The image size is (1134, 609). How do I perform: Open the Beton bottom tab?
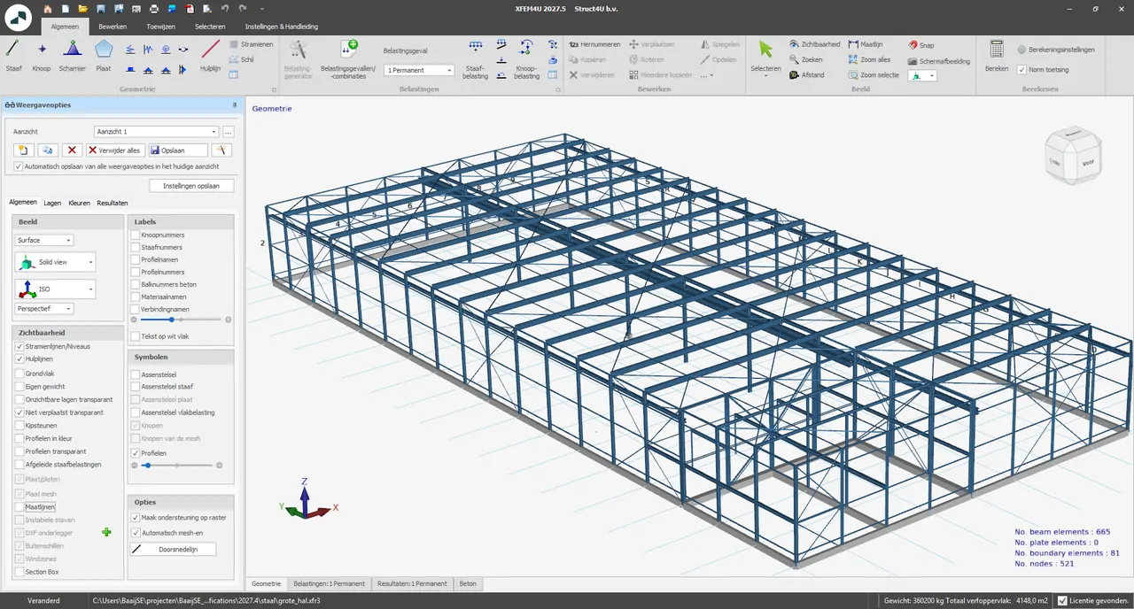(x=468, y=583)
